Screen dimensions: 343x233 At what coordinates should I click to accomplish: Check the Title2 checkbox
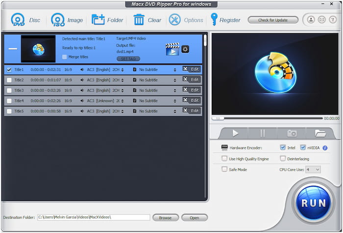pos(9,80)
